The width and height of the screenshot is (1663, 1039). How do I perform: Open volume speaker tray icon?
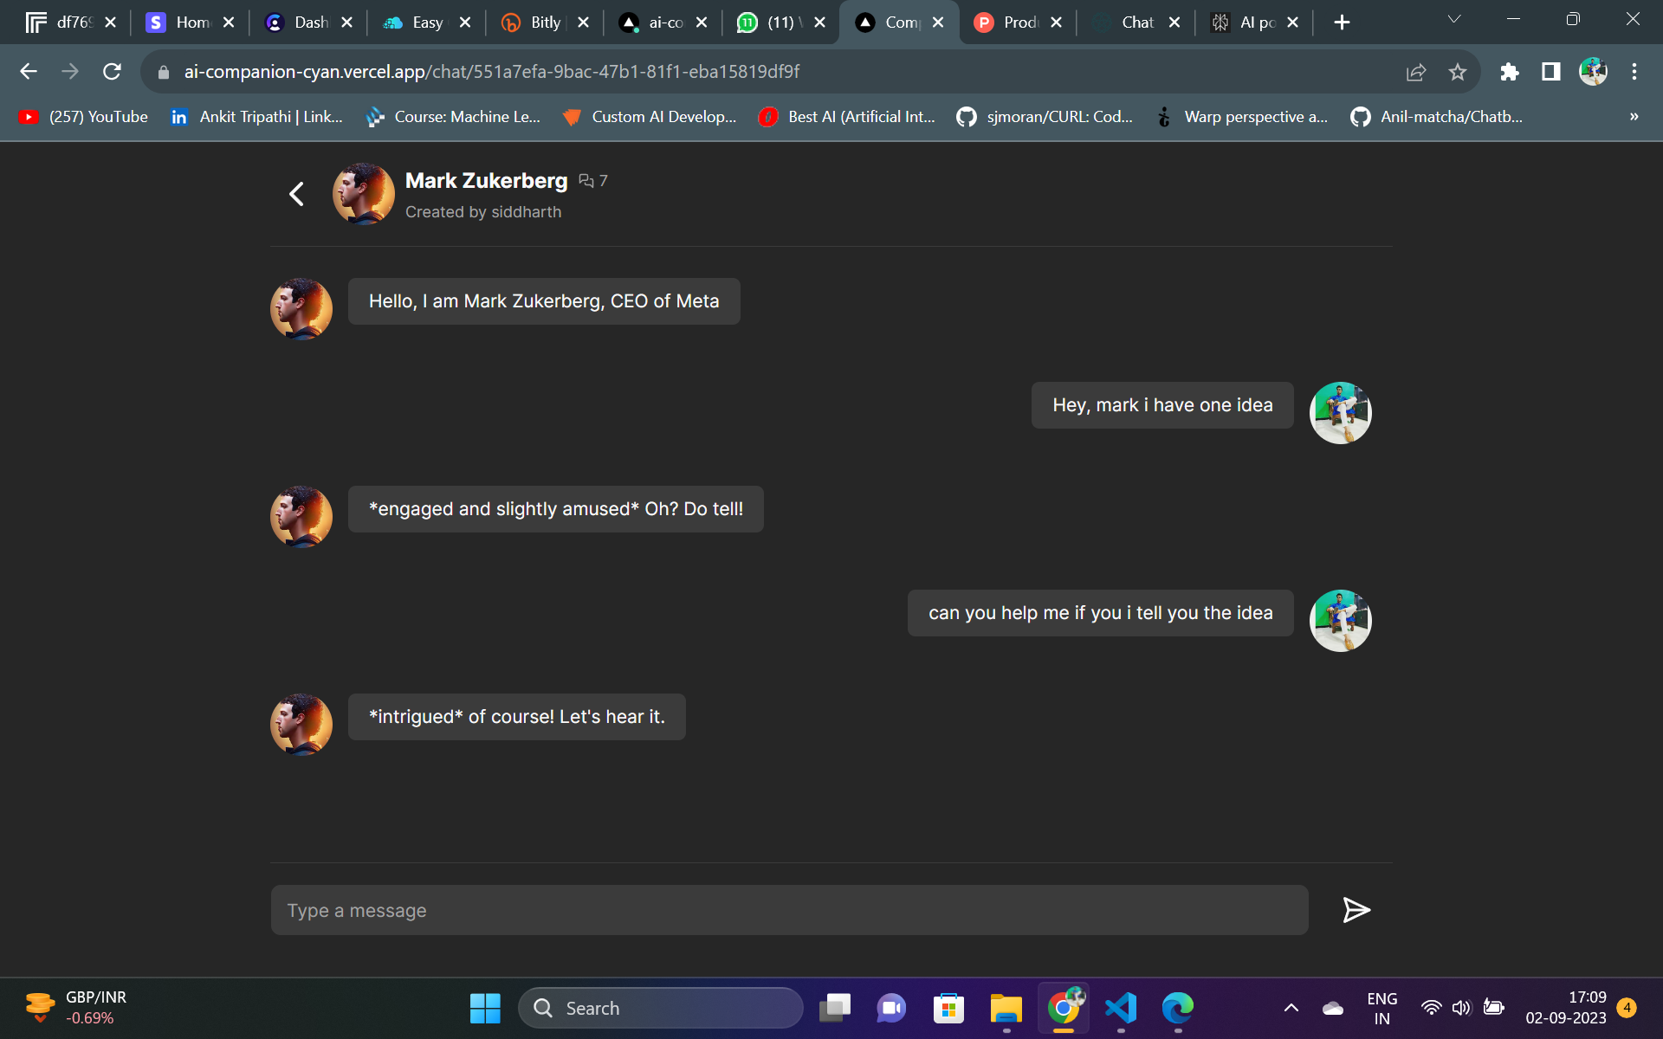[1462, 1008]
